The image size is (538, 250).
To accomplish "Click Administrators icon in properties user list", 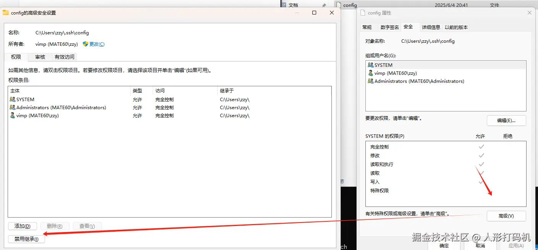I will click(370, 81).
